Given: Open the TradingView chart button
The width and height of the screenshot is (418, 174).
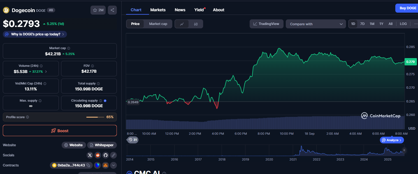Looking at the screenshot, I should coord(266,24).
